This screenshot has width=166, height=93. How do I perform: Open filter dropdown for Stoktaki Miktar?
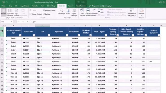tap(91, 35)
